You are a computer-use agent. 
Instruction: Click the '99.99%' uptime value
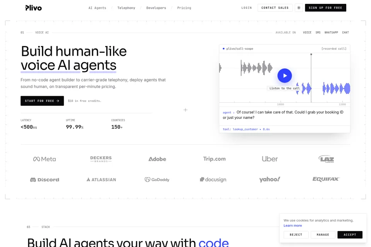(75, 127)
